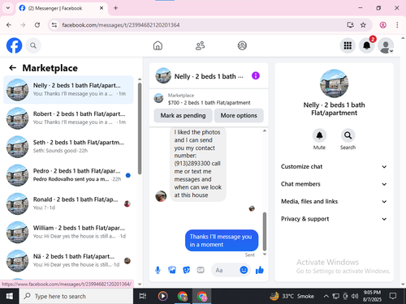The width and height of the screenshot is (406, 304).
Task: Open the grid Menu icon
Action: tap(348, 45)
